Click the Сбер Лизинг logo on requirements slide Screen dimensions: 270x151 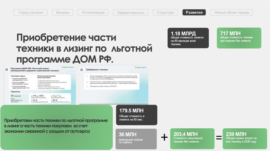click(141, 67)
